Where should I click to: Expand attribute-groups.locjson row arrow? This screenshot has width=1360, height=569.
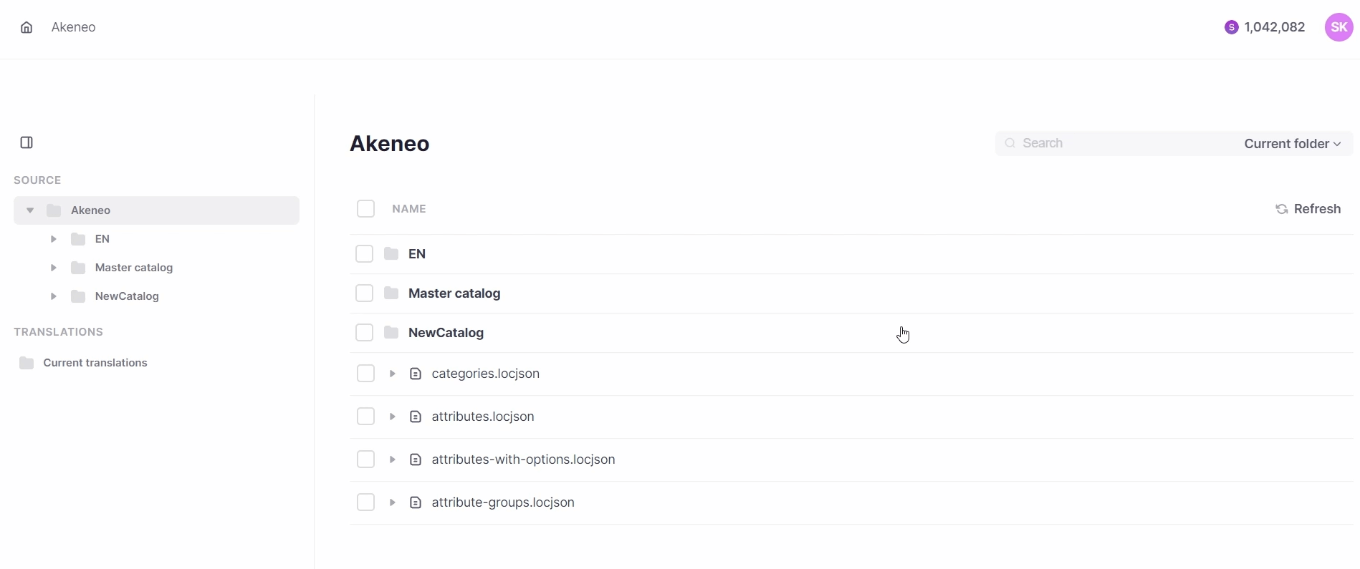[x=393, y=502]
